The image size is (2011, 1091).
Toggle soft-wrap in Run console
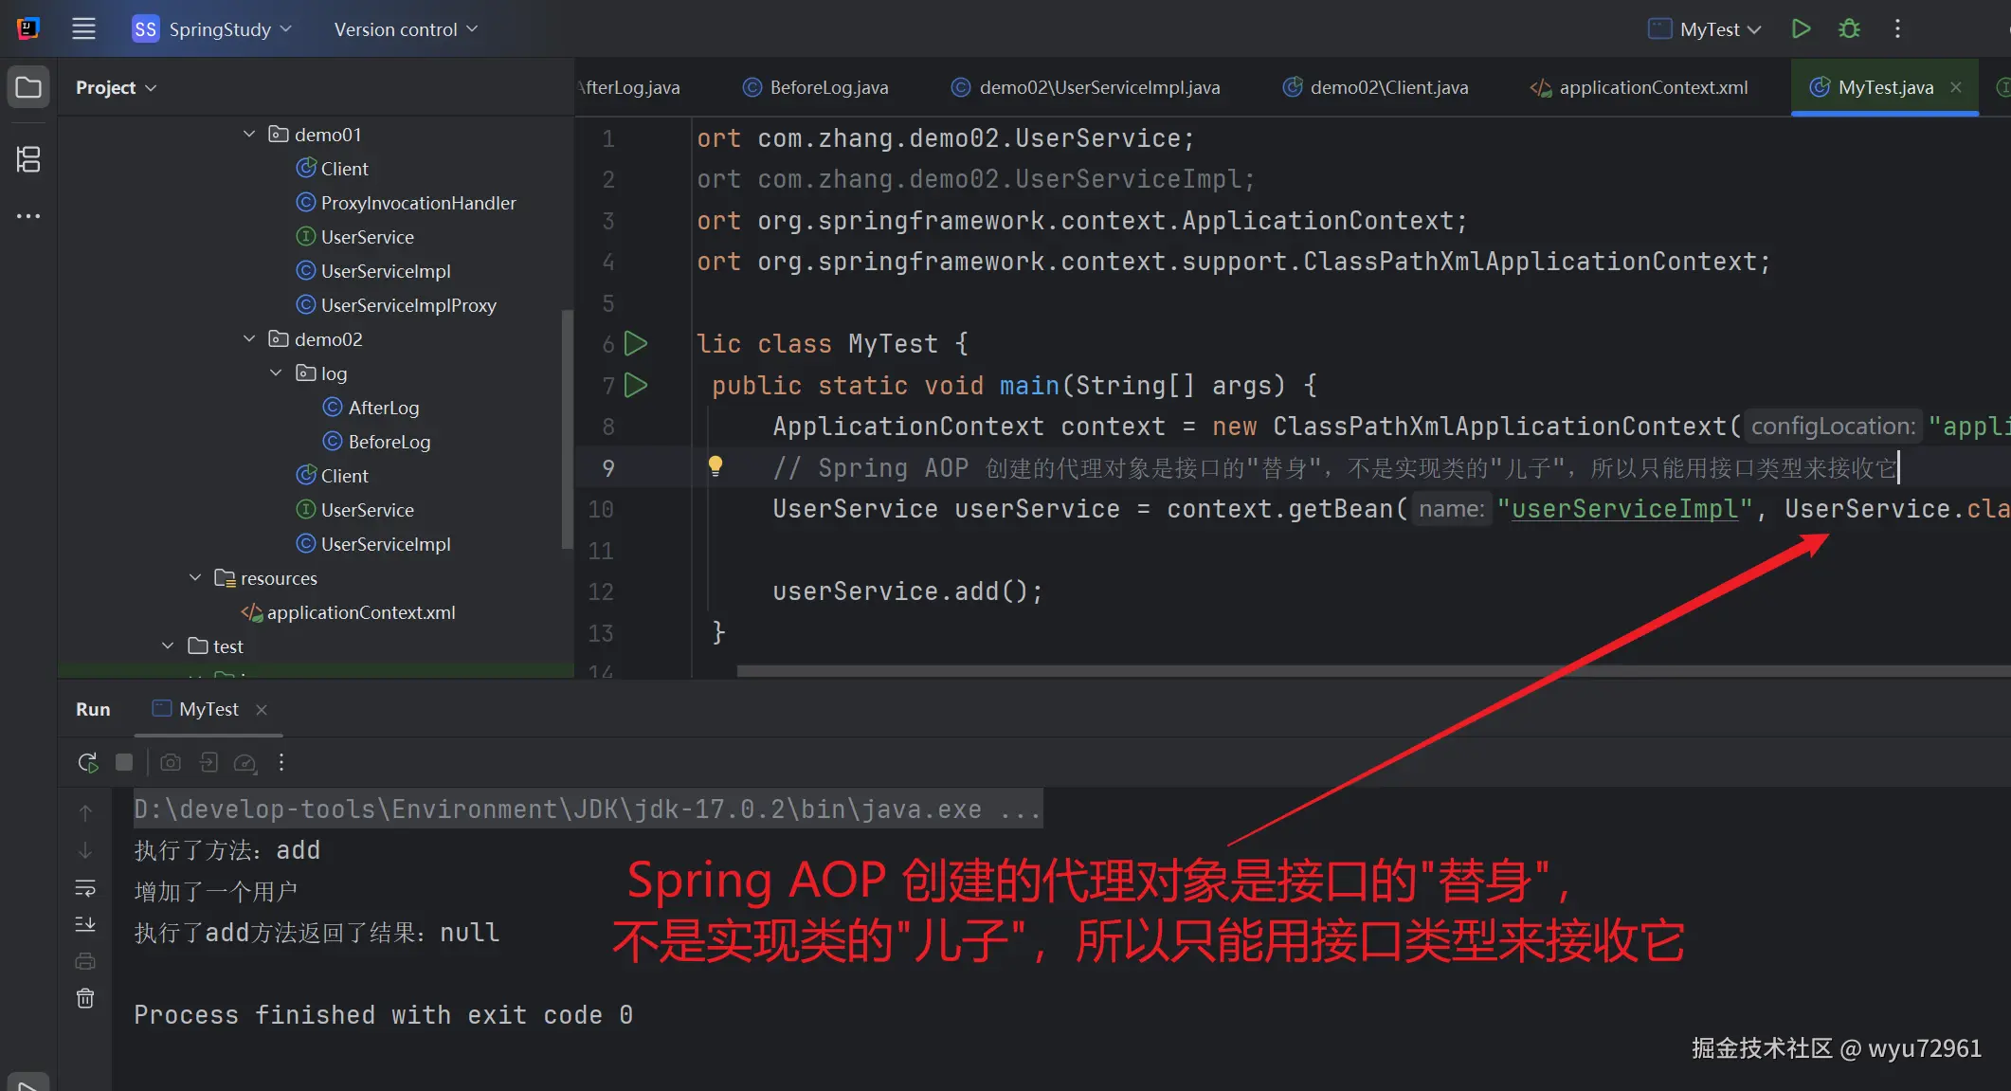(x=85, y=888)
